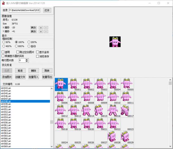Select mh565.an in file list
This screenshot has height=149, width=173.
tap(25, 136)
